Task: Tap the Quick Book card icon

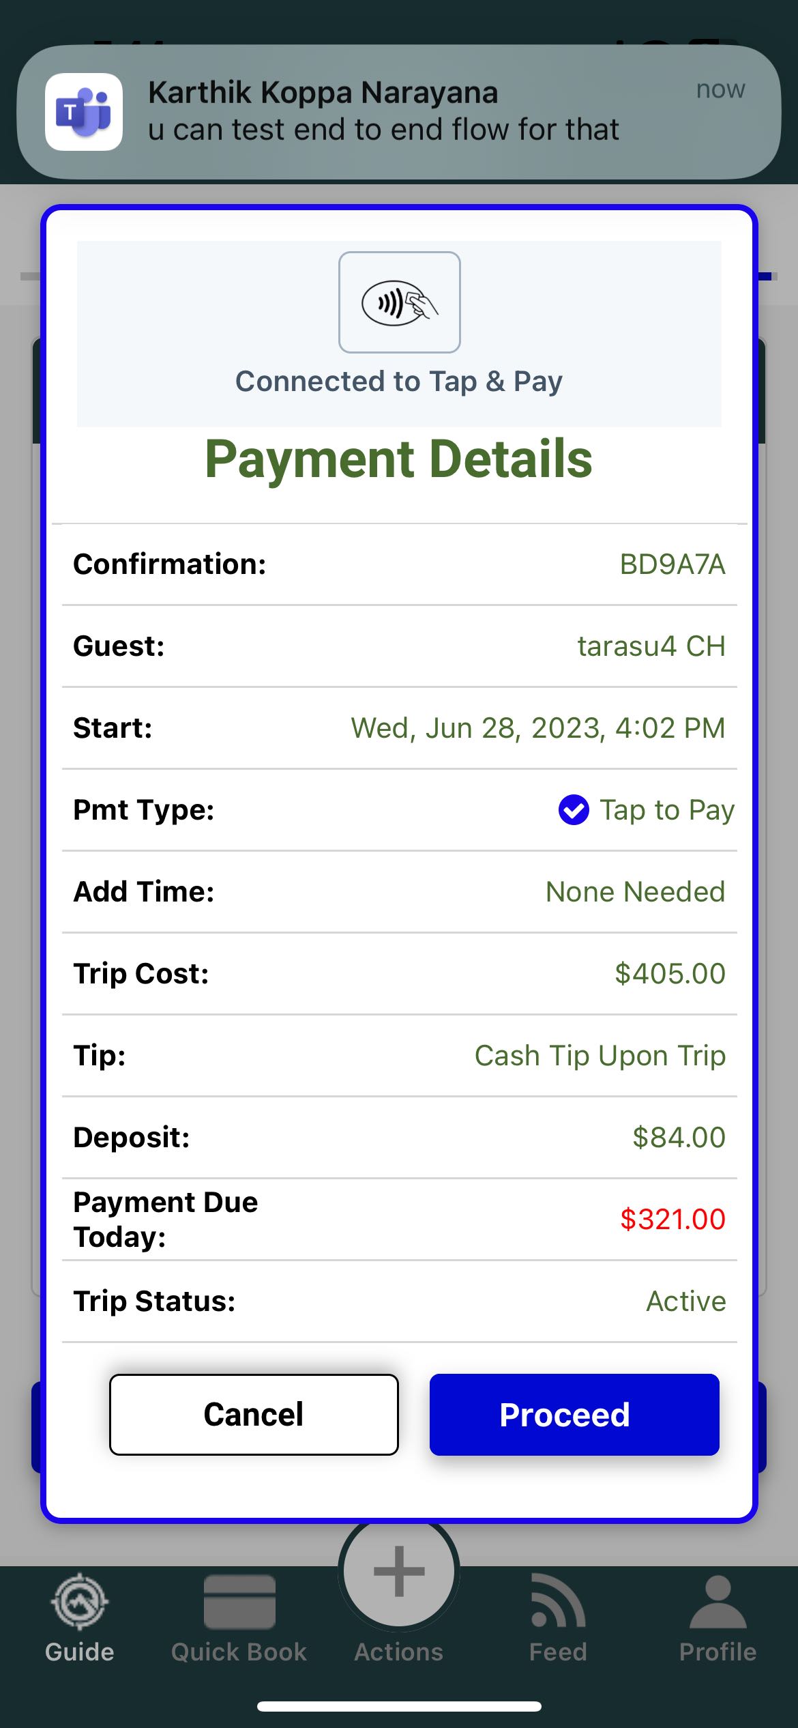Action: [239, 1601]
